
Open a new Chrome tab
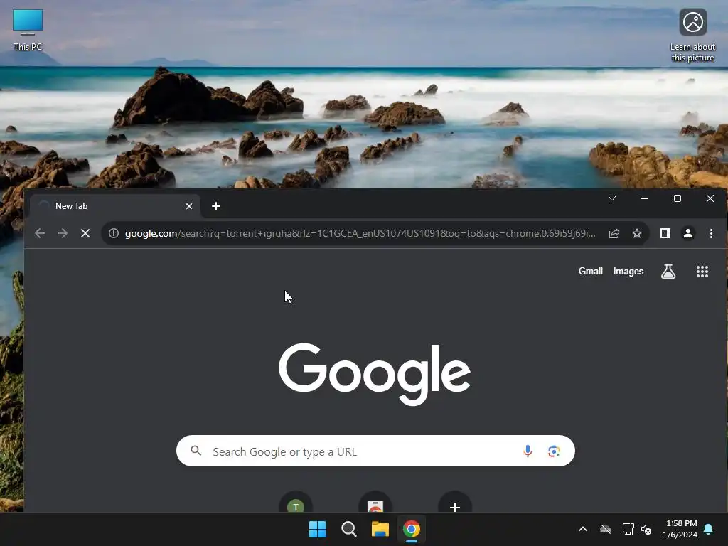pyautogui.click(x=216, y=206)
